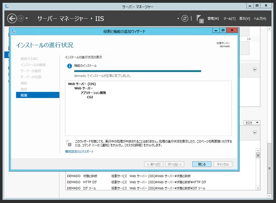
Task: Click the notification flag icon in the wizard note
Action: [x=69, y=143]
